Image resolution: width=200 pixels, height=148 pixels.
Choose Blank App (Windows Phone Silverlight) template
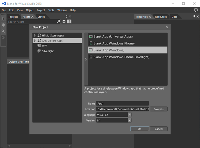(x=128, y=57)
